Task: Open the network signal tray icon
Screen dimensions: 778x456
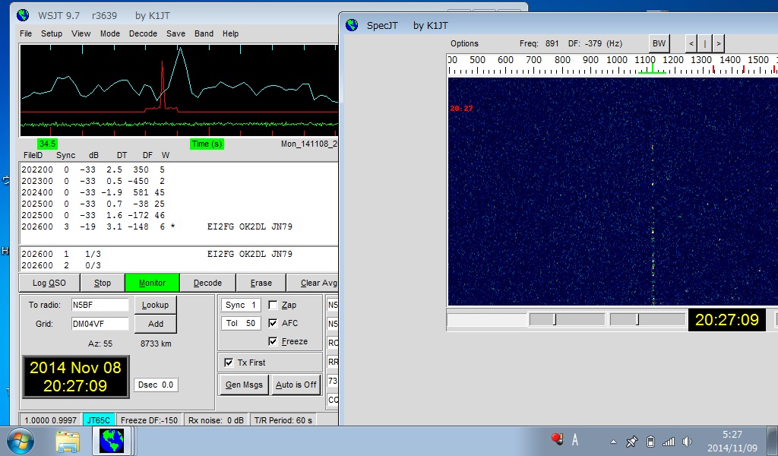Action: tap(669, 441)
